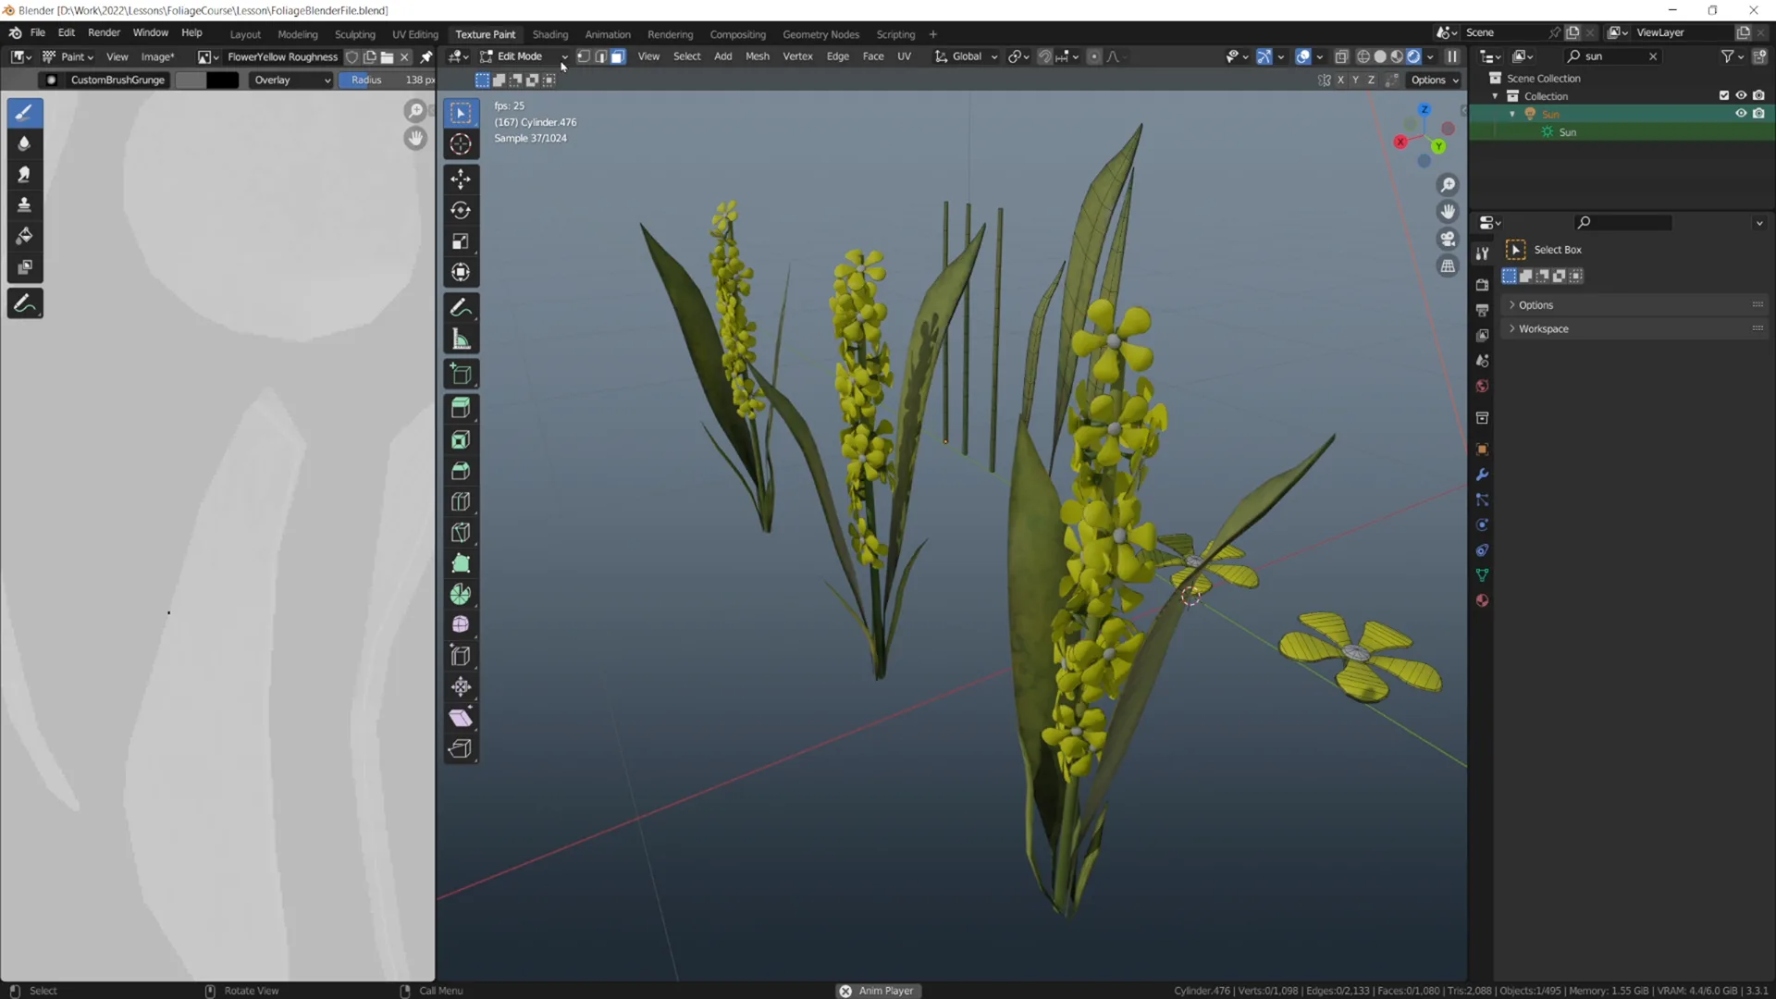This screenshot has height=999, width=1776.
Task: Open the File menu
Action: [38, 32]
